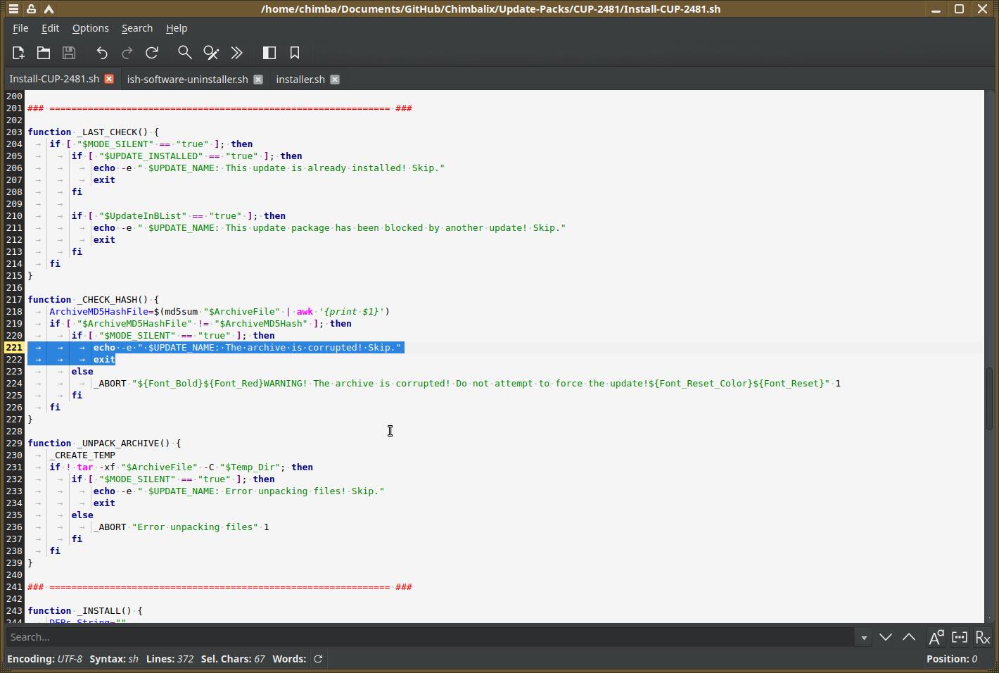Enable whole word matching in search bar
Screen dimensions: 999x673
960,637
